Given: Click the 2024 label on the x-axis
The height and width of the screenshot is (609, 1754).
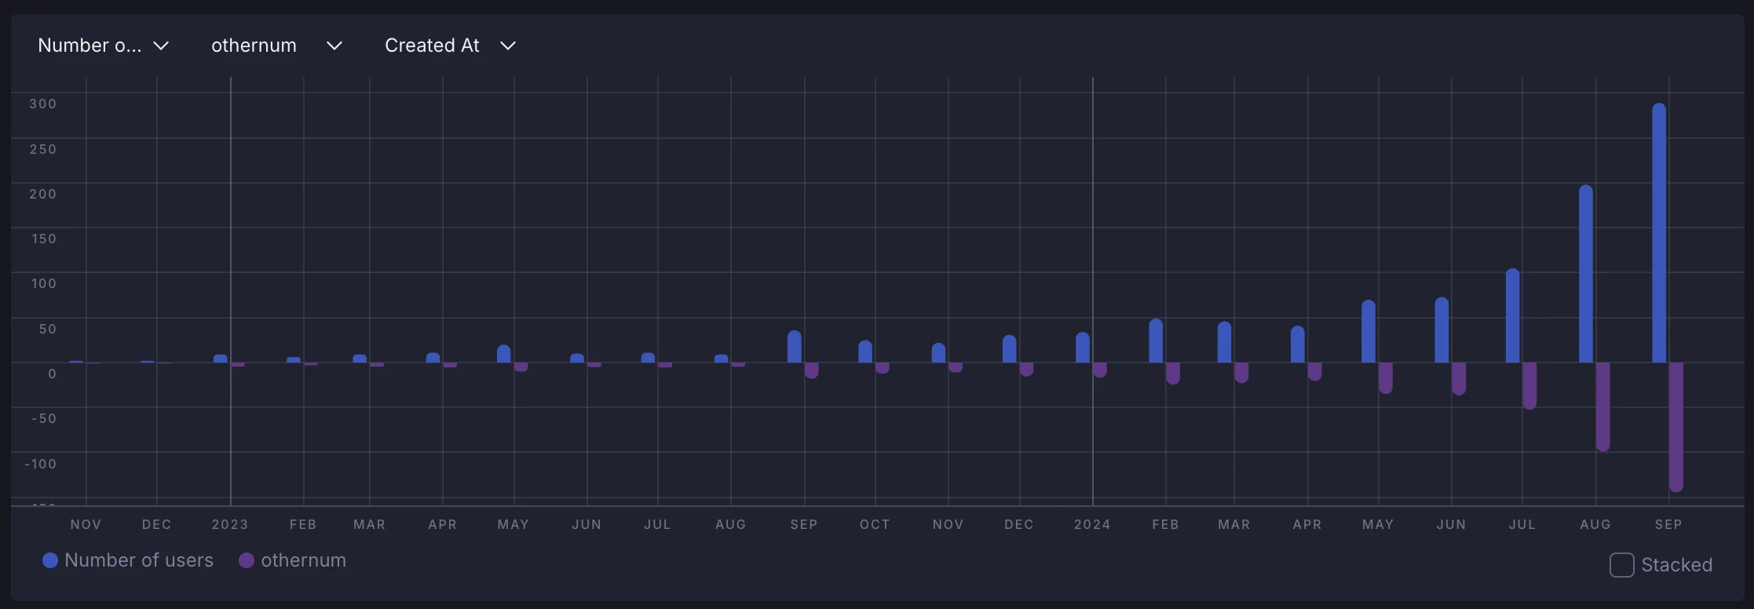Looking at the screenshot, I should [1092, 524].
